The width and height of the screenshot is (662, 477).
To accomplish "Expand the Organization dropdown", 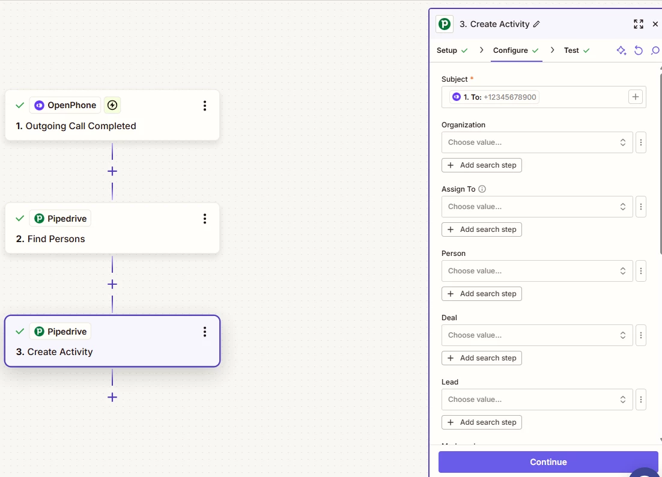I will [x=537, y=142].
